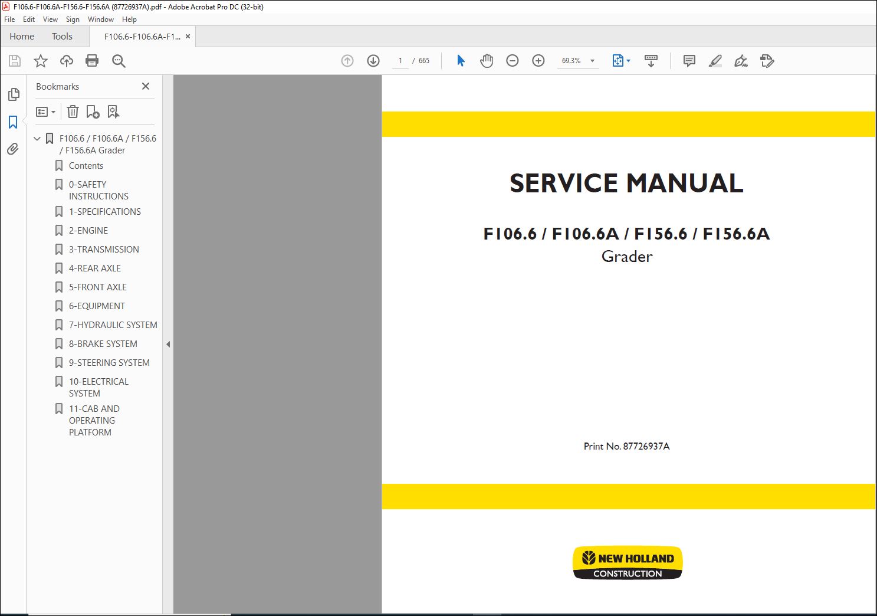877x616 pixels.
Task: Open the zoom percentage dropdown
Action: [592, 61]
